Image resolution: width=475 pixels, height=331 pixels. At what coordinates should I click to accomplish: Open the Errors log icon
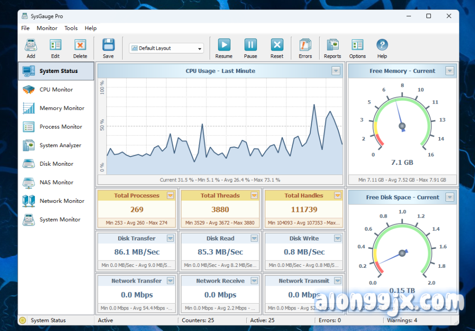click(x=305, y=45)
